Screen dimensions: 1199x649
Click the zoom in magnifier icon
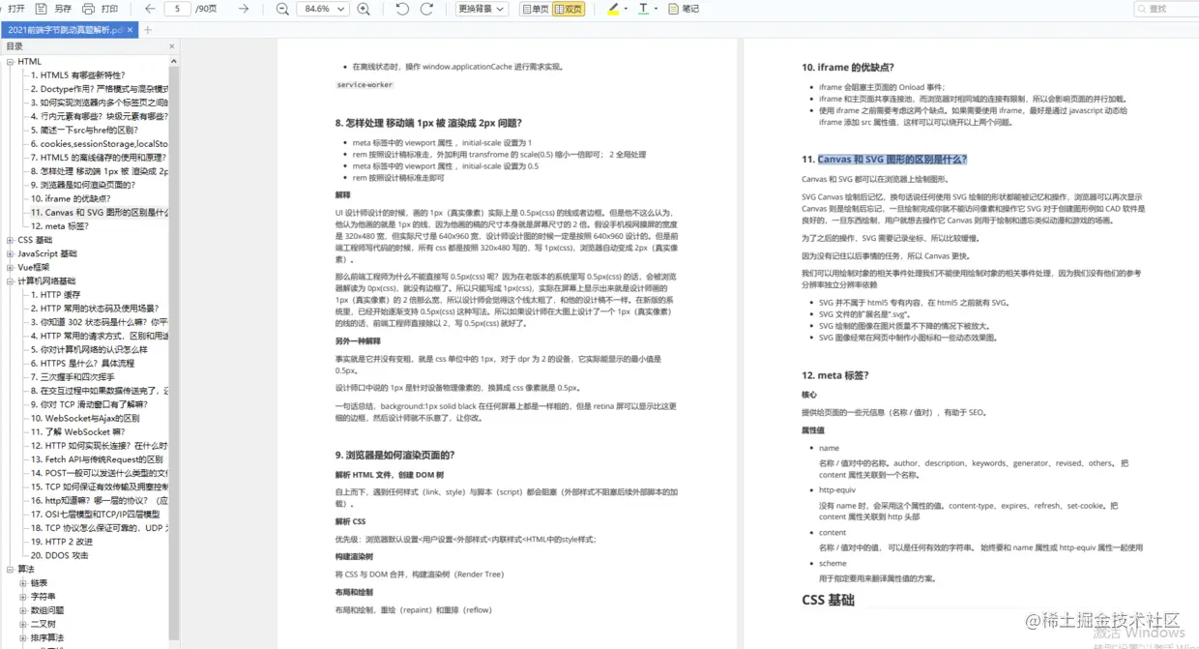click(364, 9)
